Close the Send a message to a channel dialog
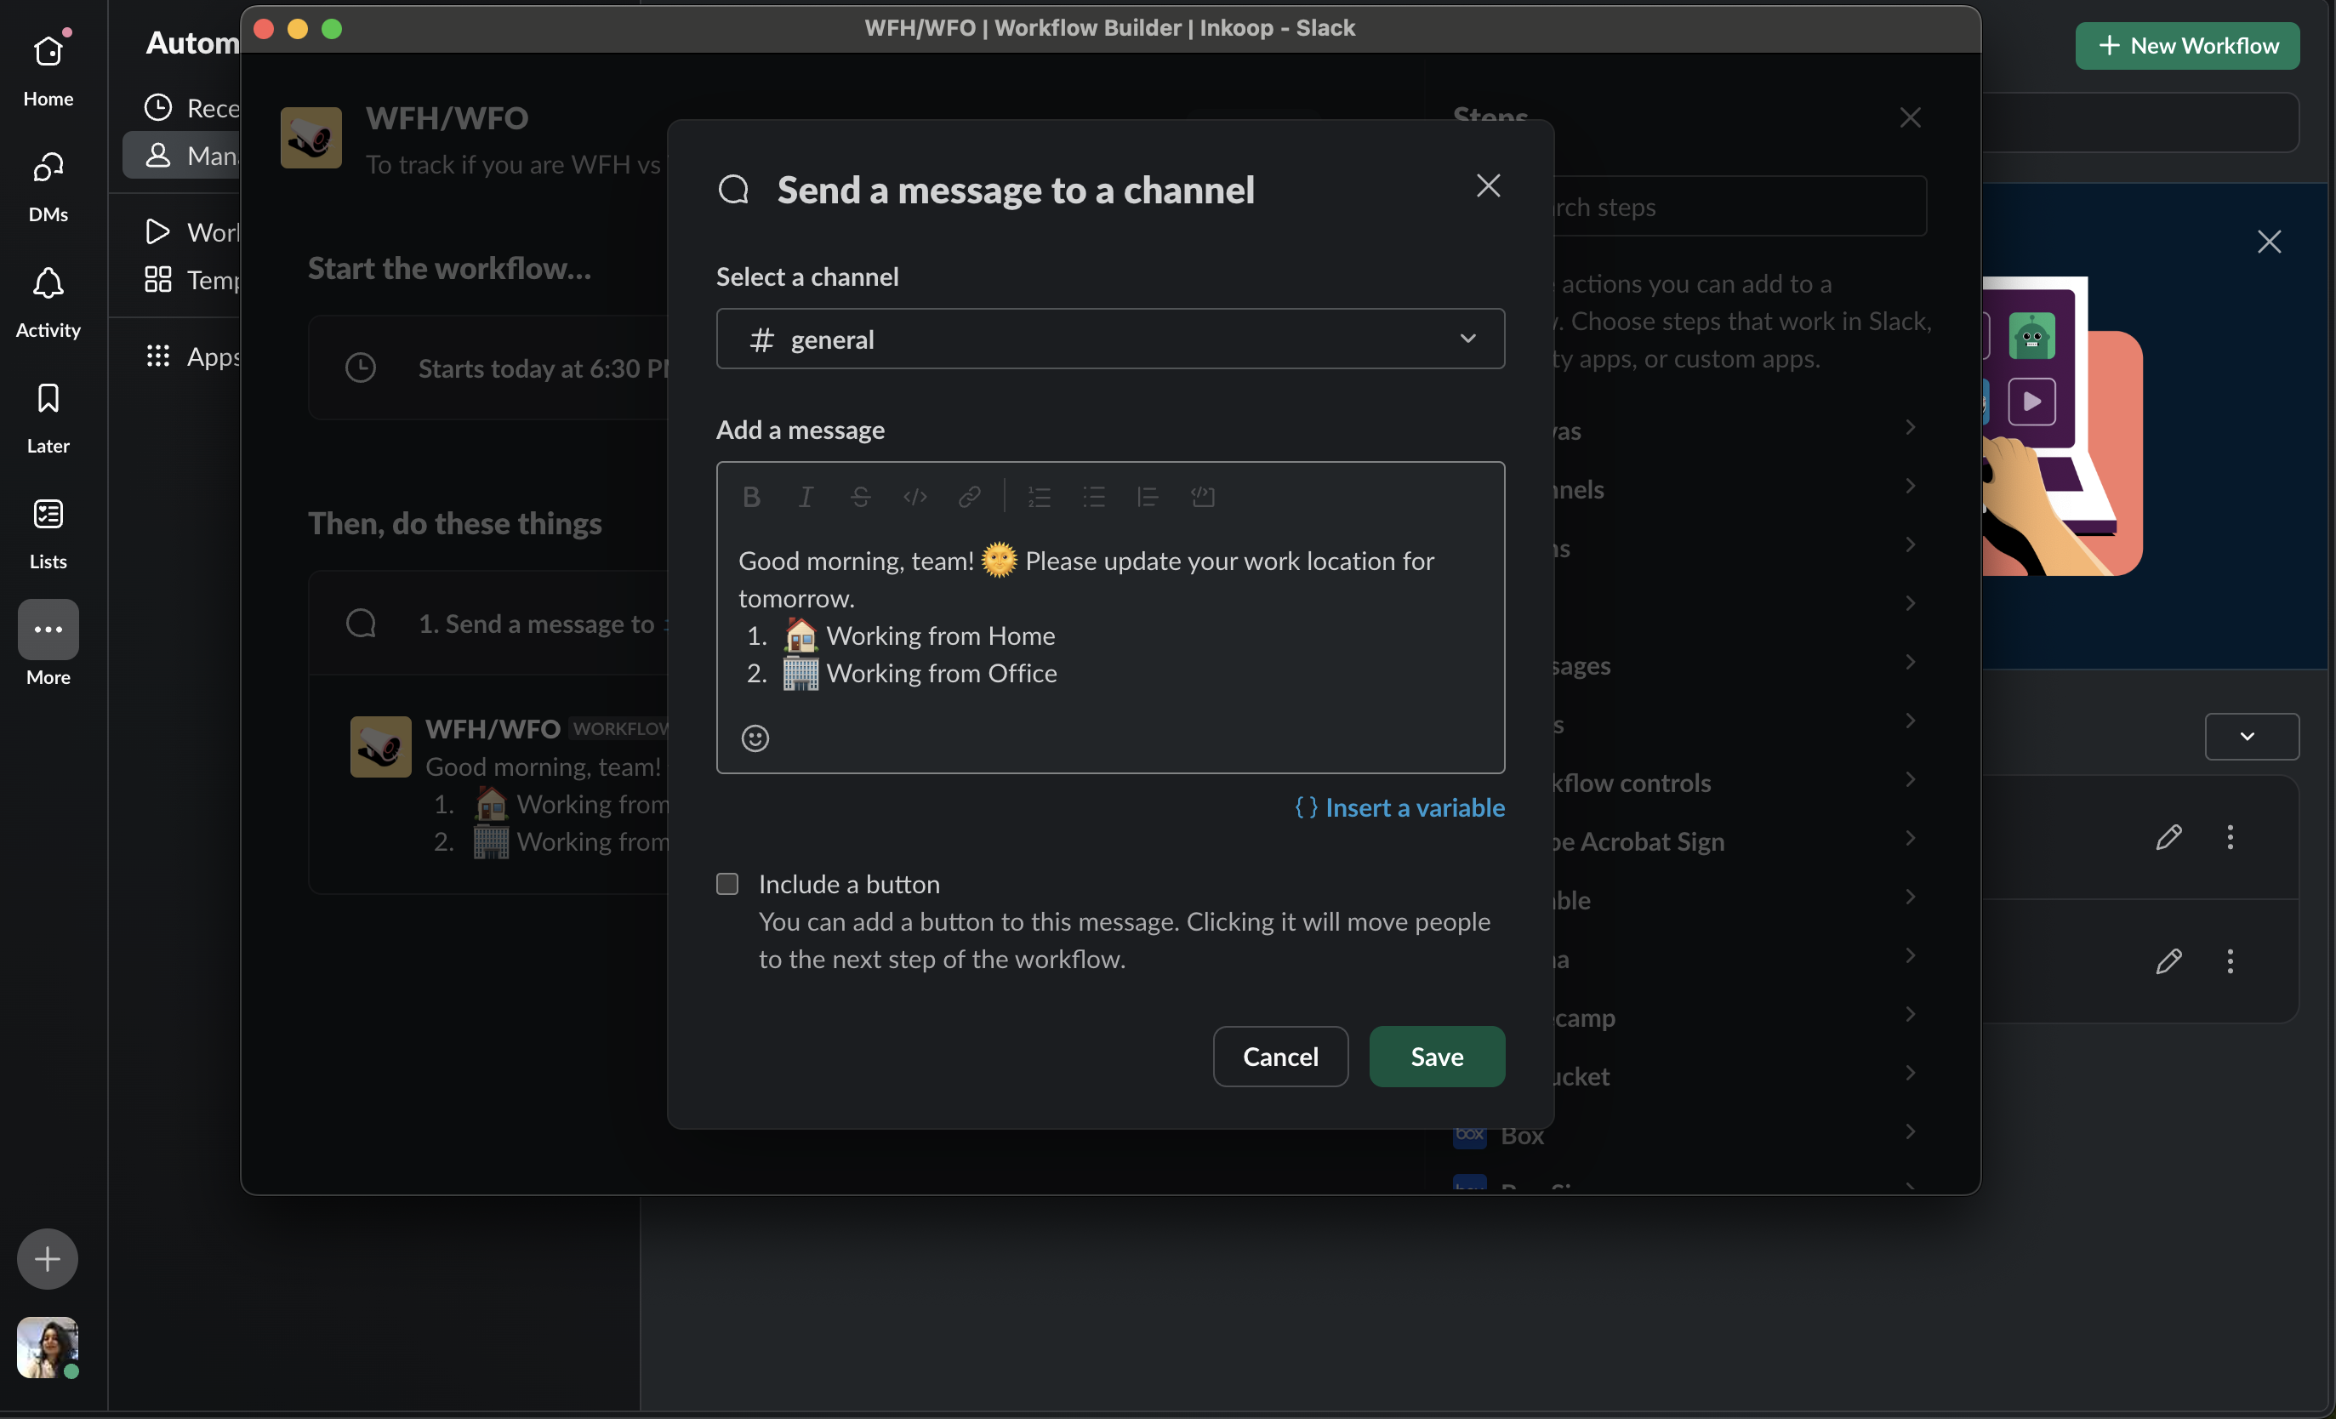This screenshot has height=1419, width=2336. 1488,185
